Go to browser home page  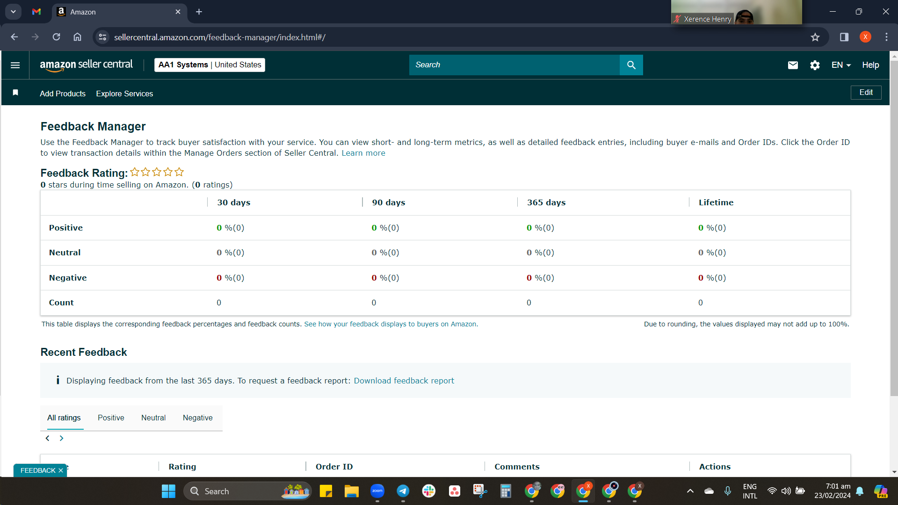77,37
